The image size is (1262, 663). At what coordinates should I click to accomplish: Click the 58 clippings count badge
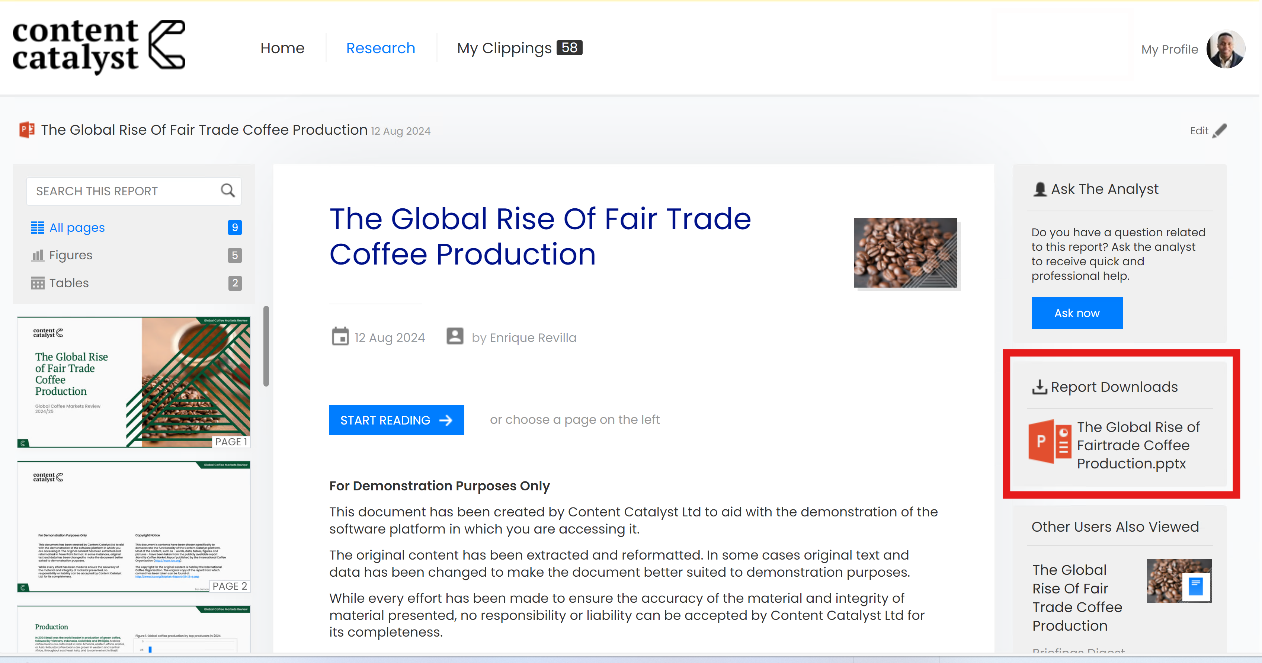click(569, 48)
